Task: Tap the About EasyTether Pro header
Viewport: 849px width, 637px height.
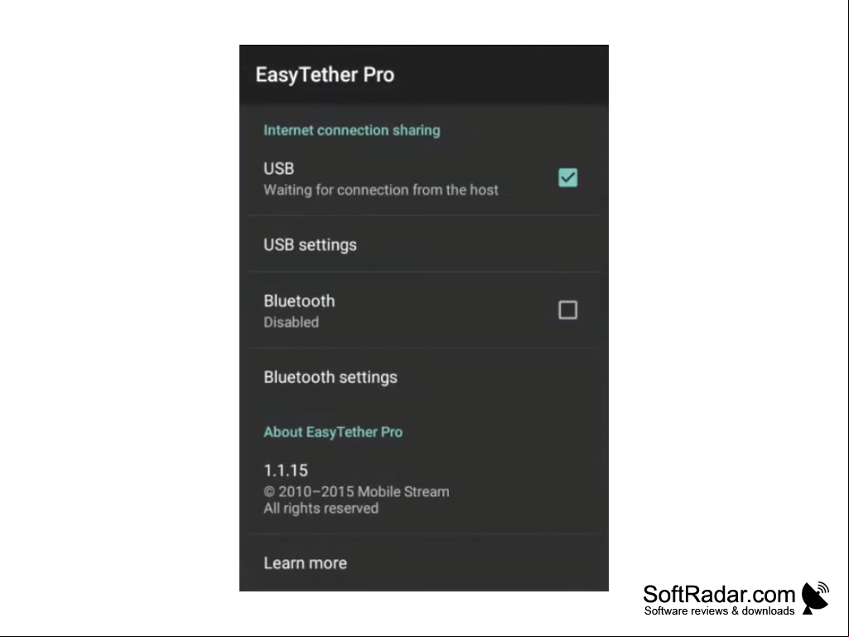Action: [333, 432]
